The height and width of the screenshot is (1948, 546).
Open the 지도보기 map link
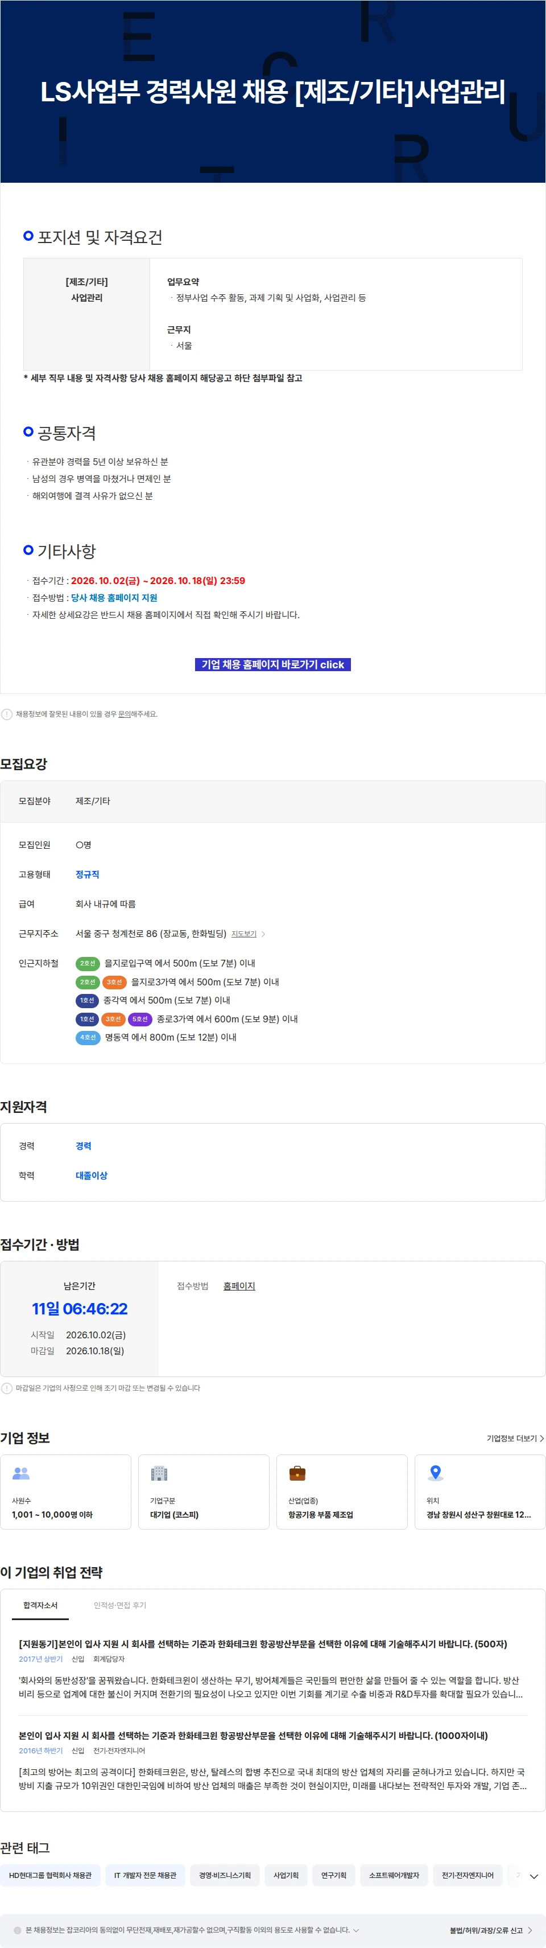click(244, 934)
